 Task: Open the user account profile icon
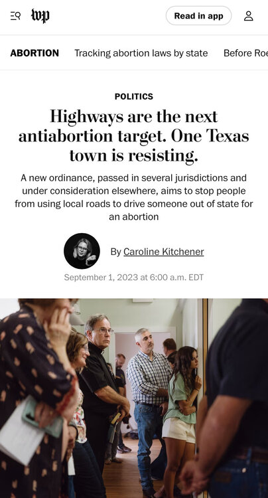tap(249, 16)
